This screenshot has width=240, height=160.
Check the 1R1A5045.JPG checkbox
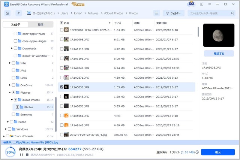pos(61,96)
